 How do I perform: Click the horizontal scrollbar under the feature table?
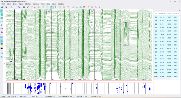(x=162, y=79)
